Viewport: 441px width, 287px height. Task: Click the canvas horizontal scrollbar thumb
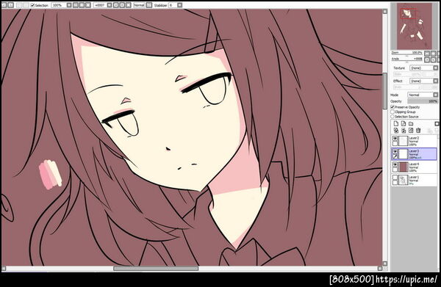(x=156, y=269)
